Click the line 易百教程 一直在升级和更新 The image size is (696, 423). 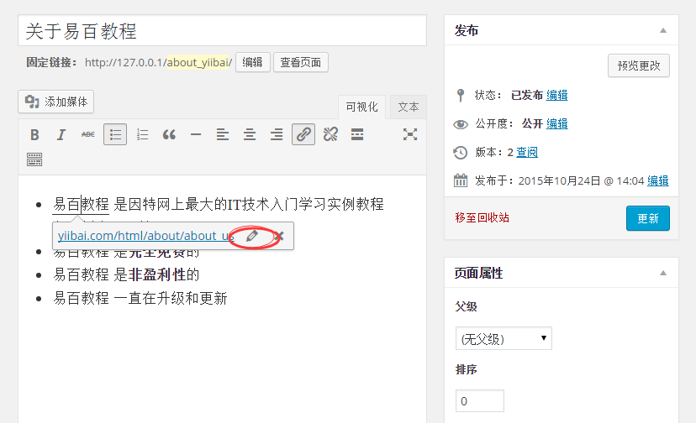point(140,298)
